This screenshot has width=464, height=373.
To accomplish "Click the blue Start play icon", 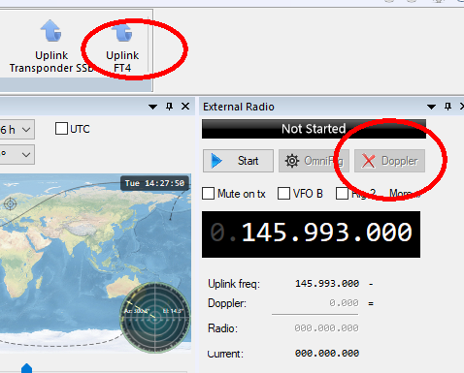I will (x=216, y=161).
